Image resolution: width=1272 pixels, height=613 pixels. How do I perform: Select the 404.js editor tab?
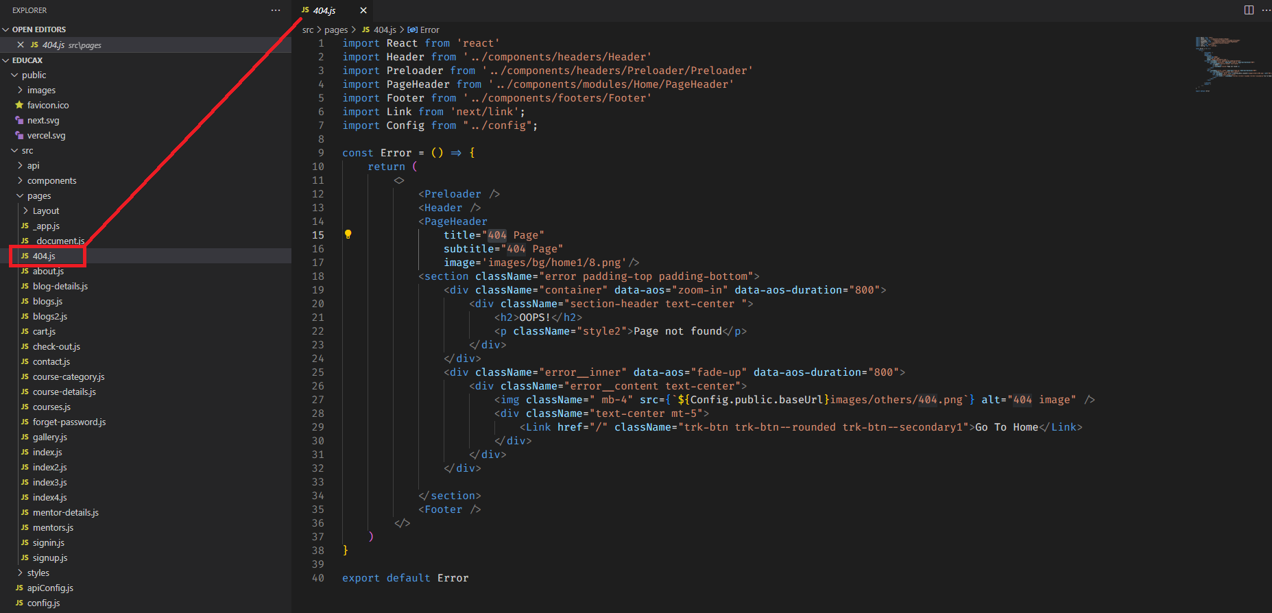click(x=324, y=10)
